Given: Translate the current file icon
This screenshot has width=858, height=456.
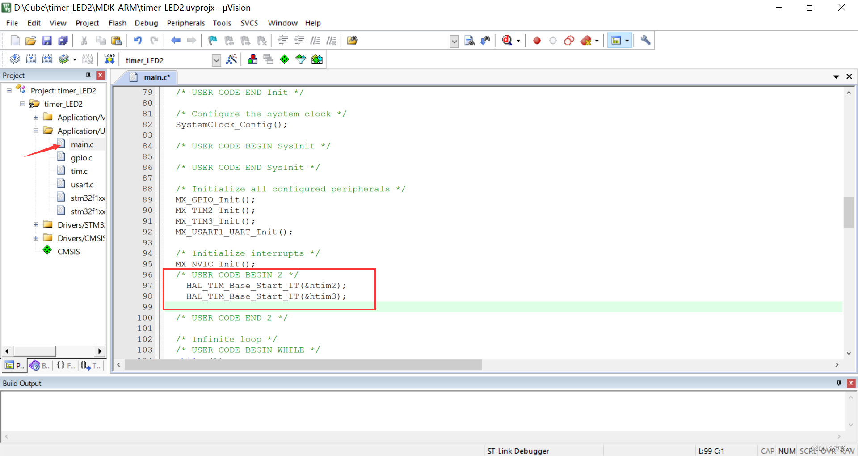Looking at the screenshot, I should (15, 59).
